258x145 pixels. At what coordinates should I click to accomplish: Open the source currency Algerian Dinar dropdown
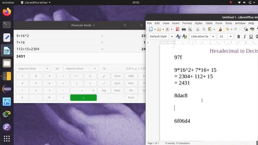(x=33, y=68)
